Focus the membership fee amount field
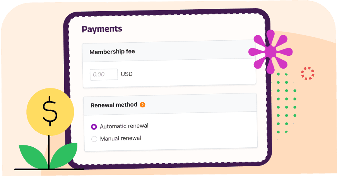Screen dimensions: 337x176 click(104, 74)
